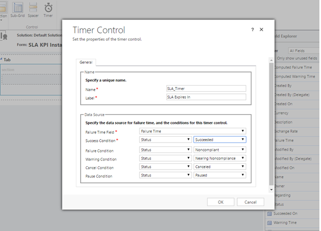The image size is (321, 231).
Task: Click the Warning Time field icon
Action: (x=270, y=223)
